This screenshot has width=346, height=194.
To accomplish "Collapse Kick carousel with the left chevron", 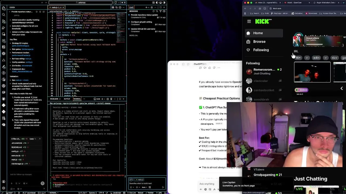I will [x=341, y=88].
